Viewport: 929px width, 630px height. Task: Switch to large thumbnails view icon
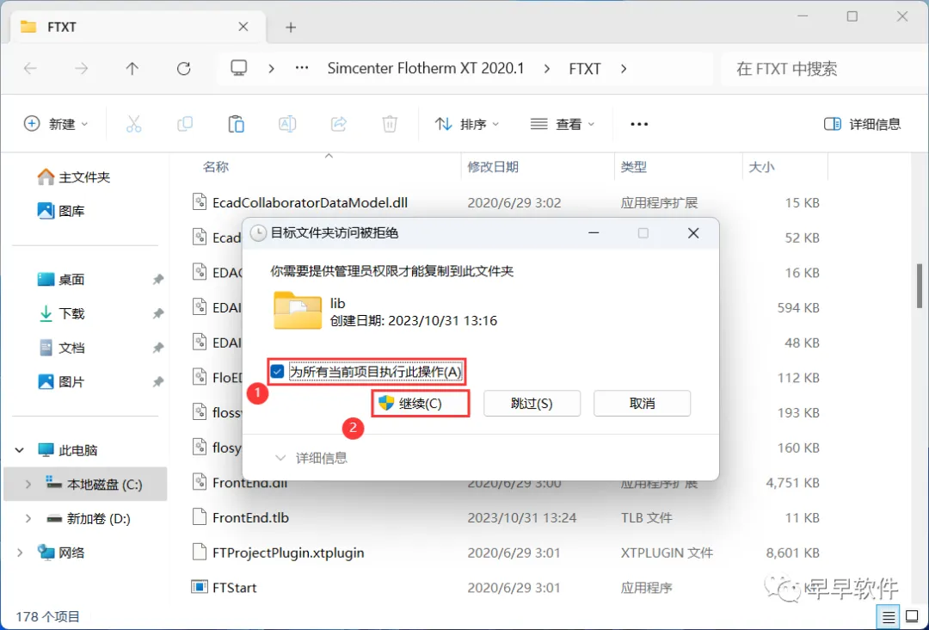tap(913, 617)
